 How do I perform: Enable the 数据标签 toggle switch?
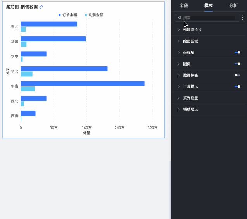pyautogui.click(x=237, y=75)
